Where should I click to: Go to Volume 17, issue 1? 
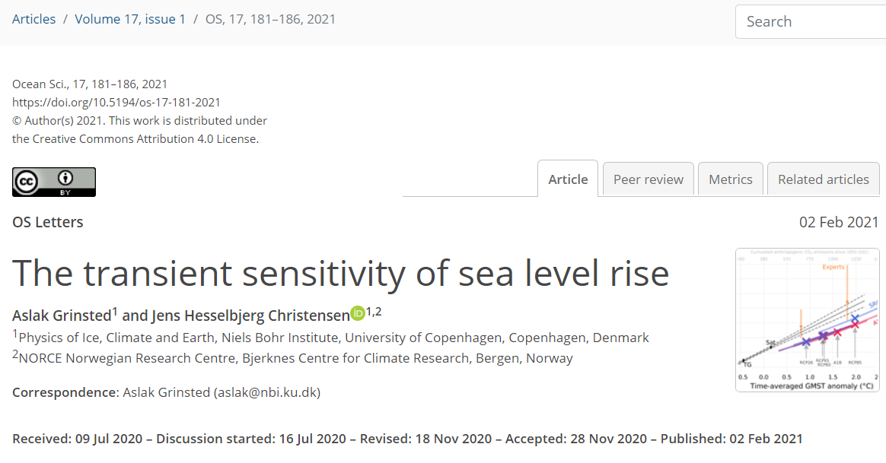point(130,19)
